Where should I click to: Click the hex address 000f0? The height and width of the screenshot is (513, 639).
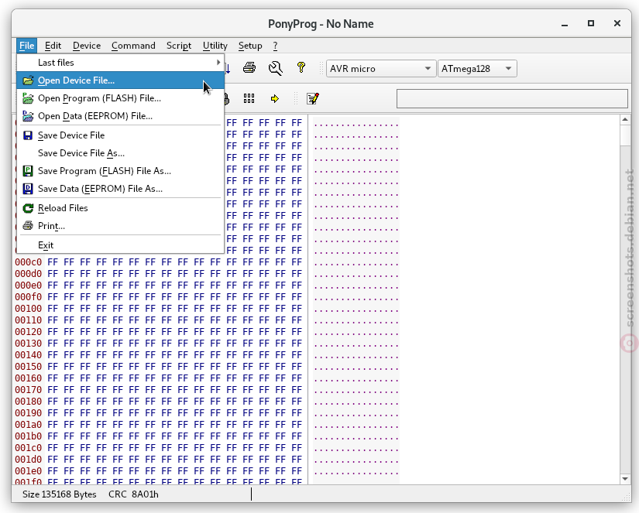28,297
